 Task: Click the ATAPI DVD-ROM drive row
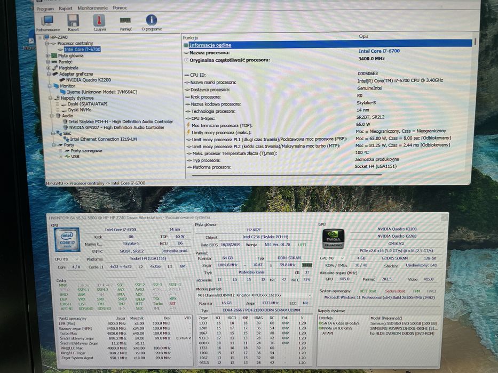378,334
